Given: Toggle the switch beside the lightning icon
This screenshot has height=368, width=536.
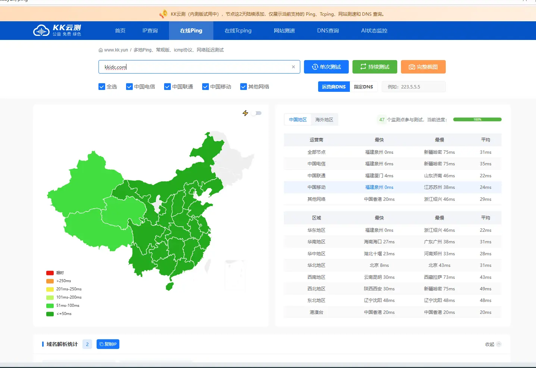Looking at the screenshot, I should [257, 113].
